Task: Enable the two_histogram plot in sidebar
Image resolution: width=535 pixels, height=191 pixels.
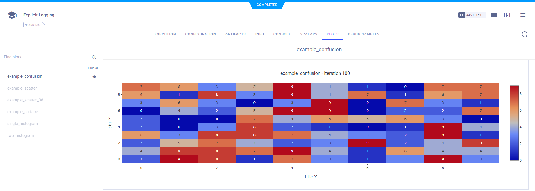Action: 20,135
